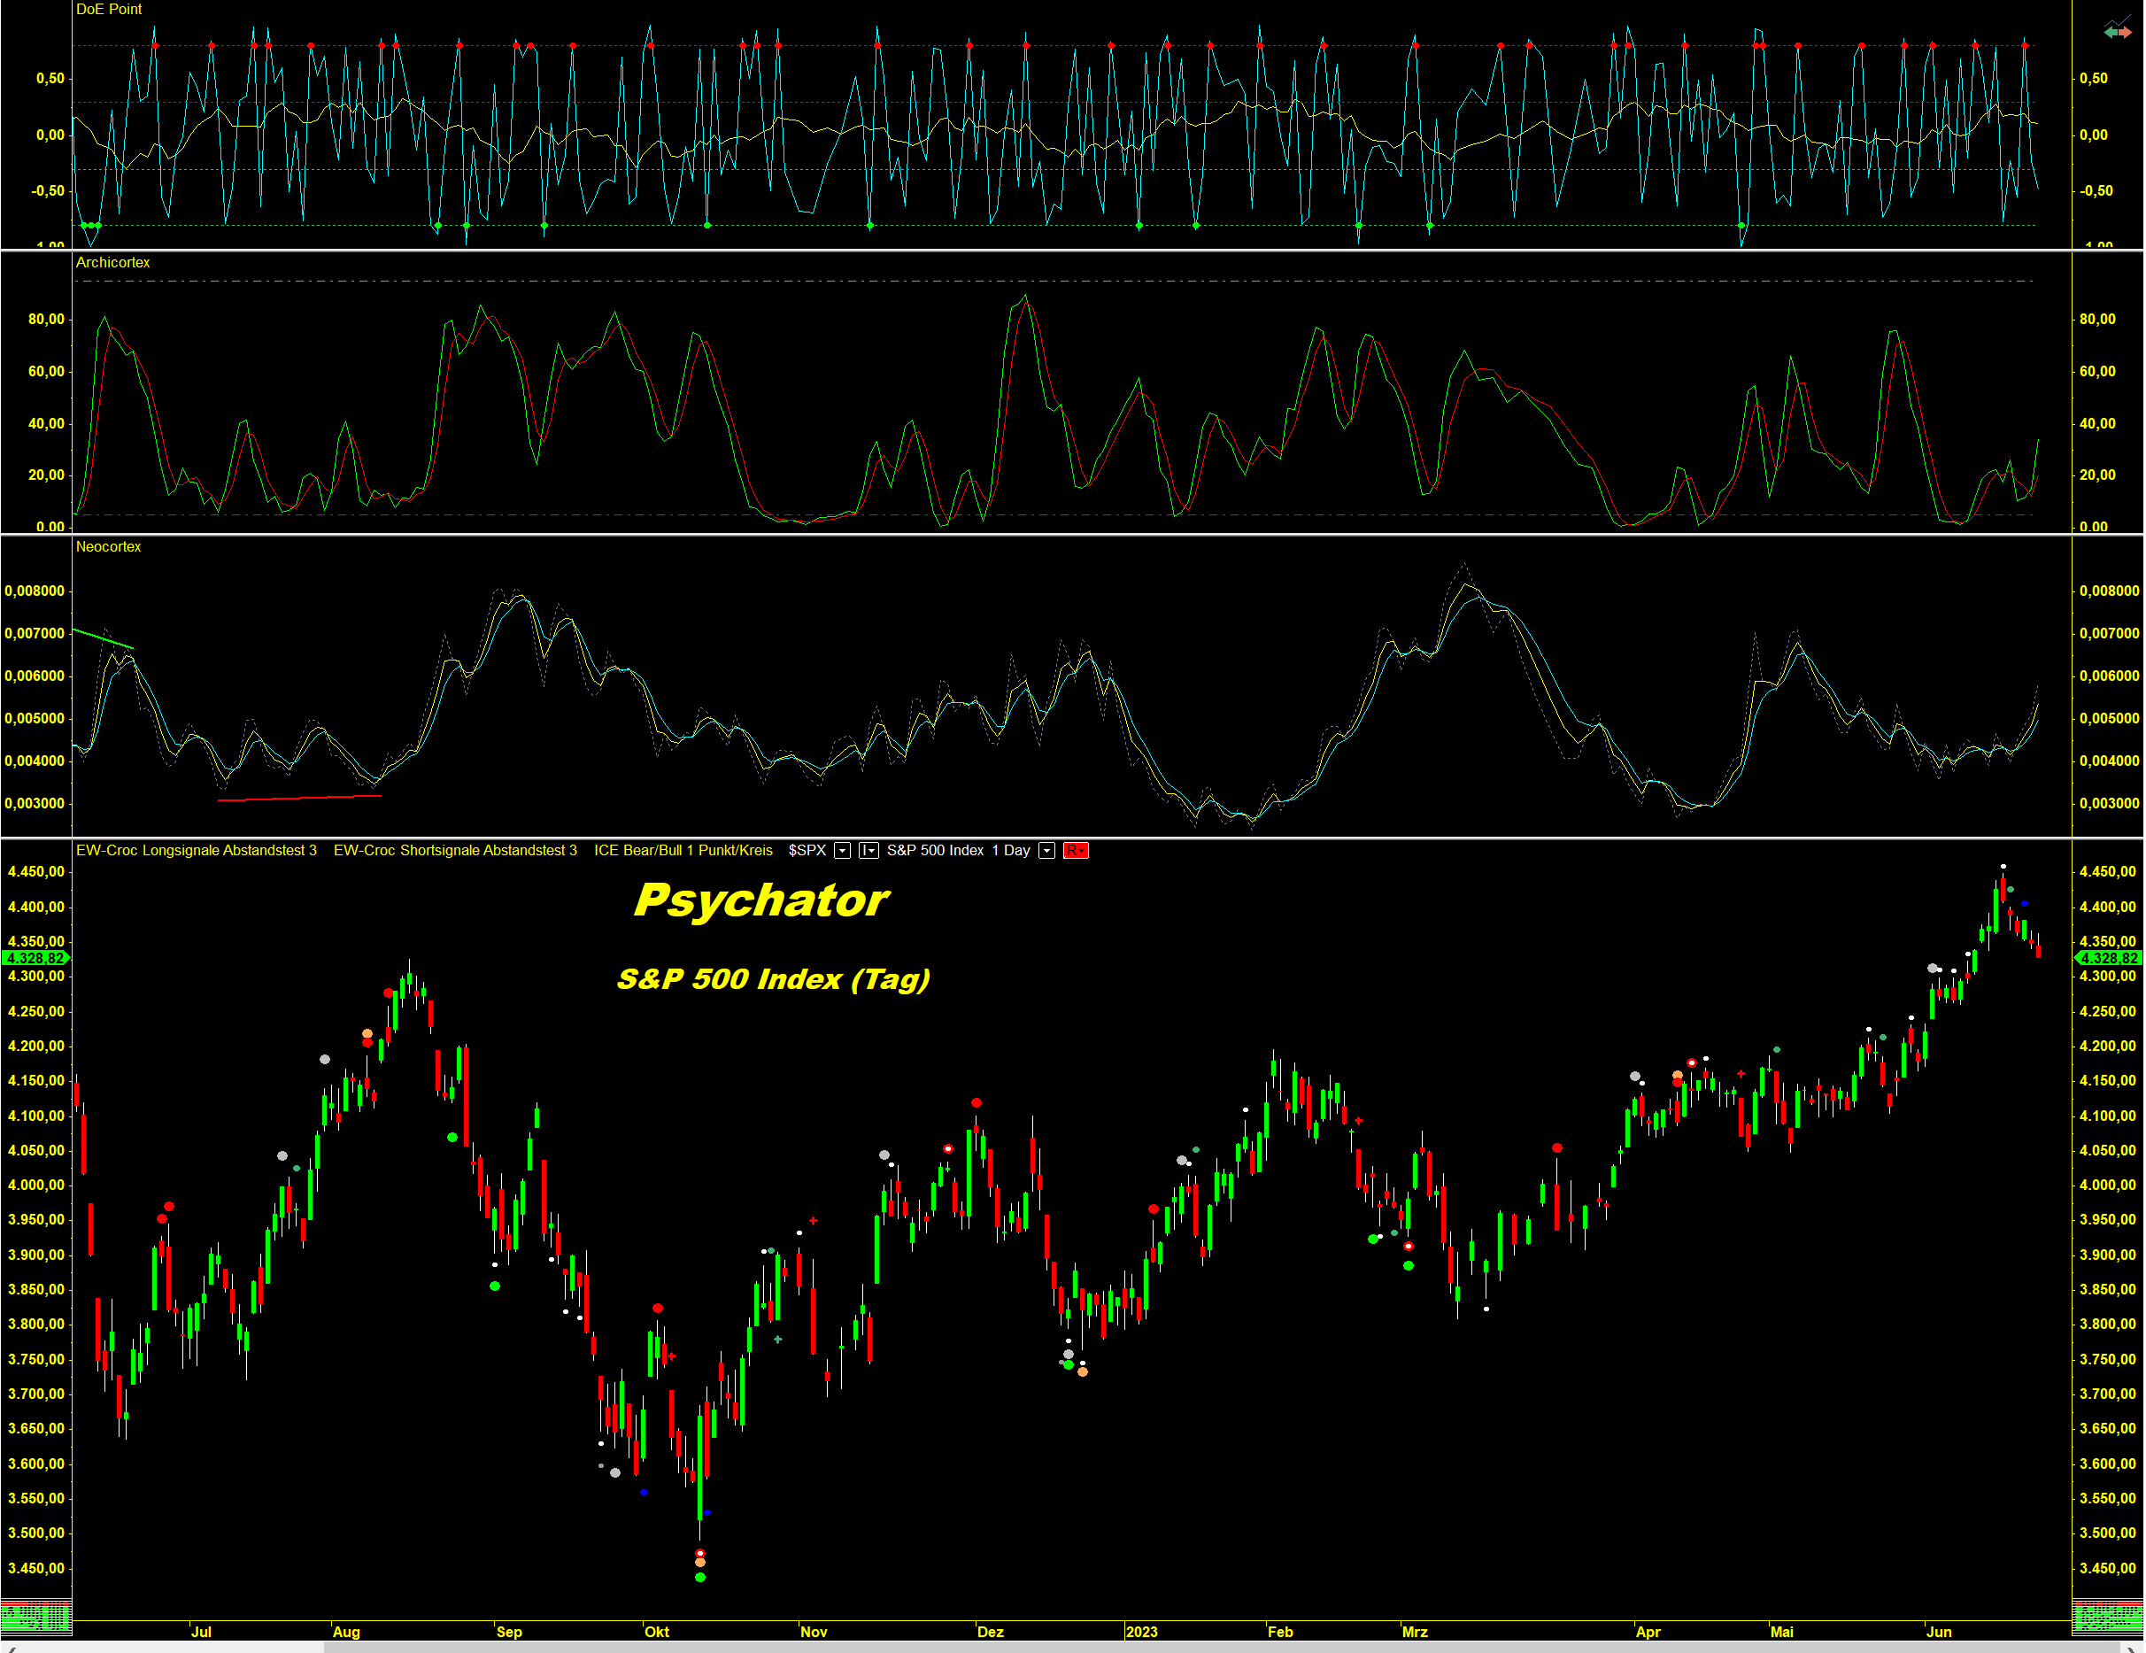This screenshot has height=1653, width=2146.
Task: Click ICE Bear/Bull 1 Punkt/Kreis indicator label
Action: pos(683,851)
